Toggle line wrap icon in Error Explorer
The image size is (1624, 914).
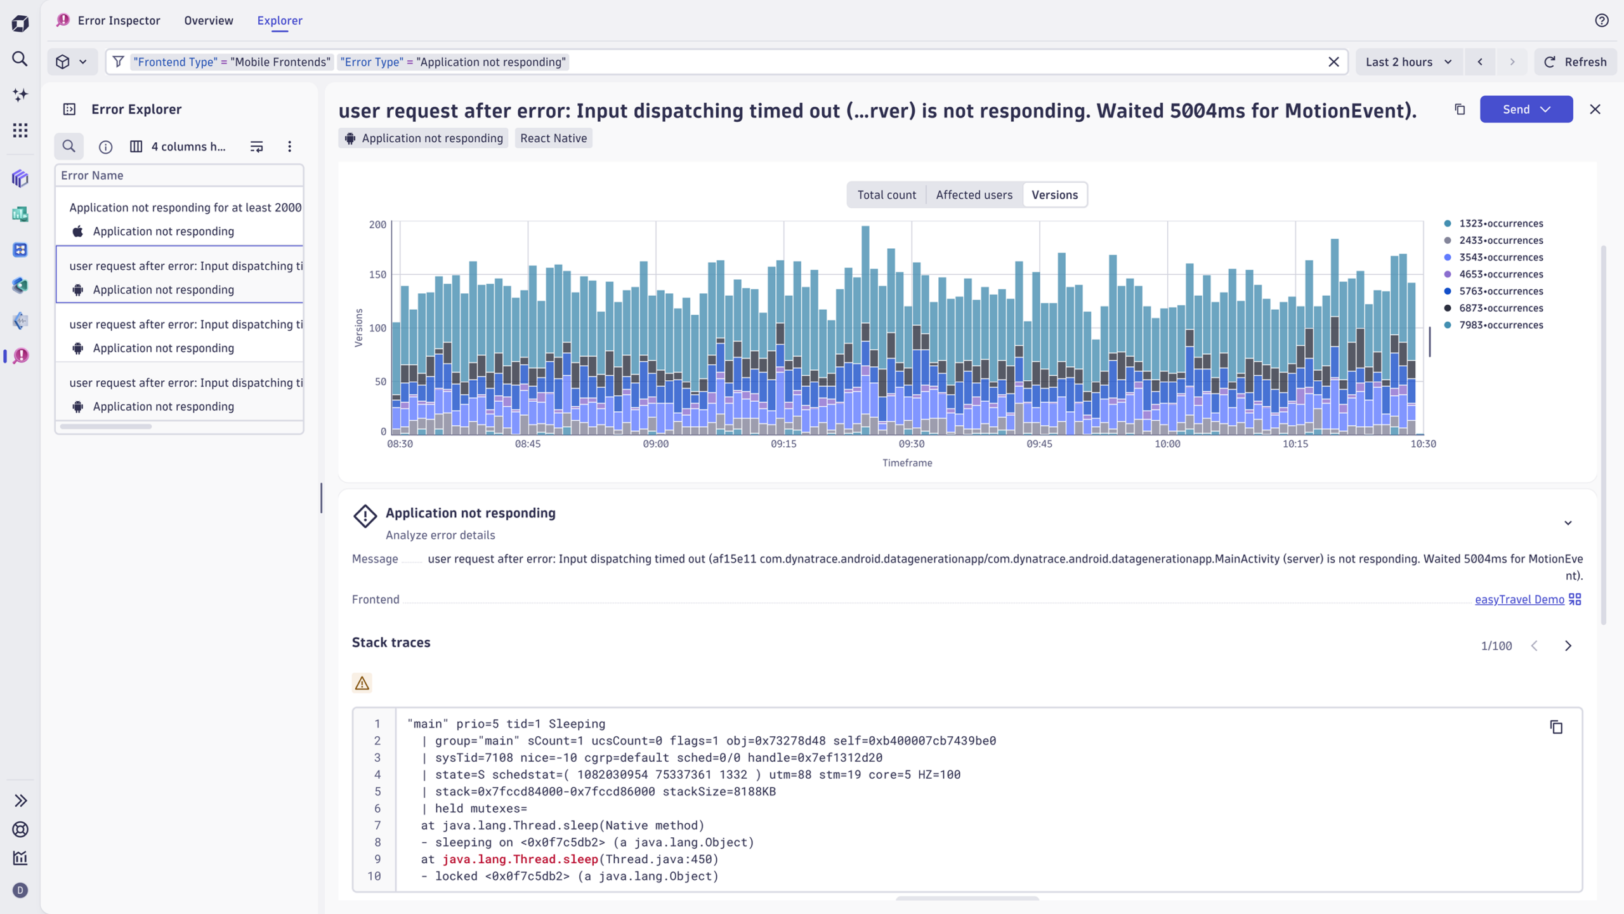point(256,147)
